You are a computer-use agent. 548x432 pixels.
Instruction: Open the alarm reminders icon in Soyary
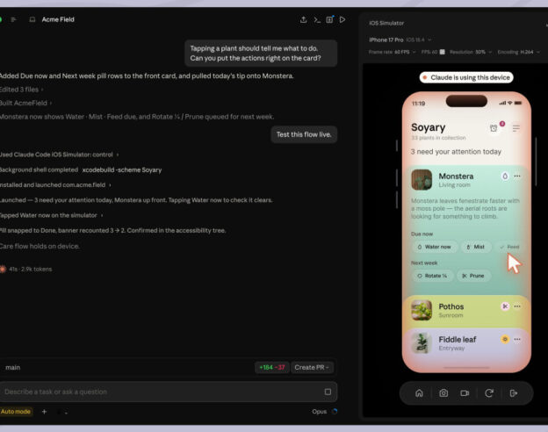tap(494, 128)
